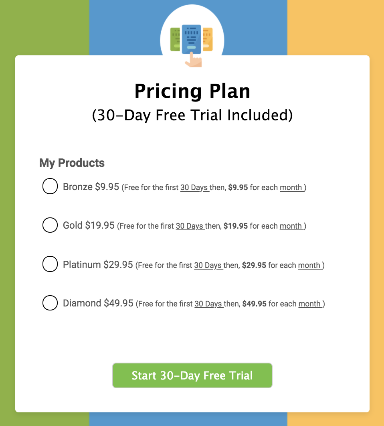This screenshot has width=384, height=426.
Task: Click the Pricing Plan heading
Action: pyautogui.click(x=192, y=91)
